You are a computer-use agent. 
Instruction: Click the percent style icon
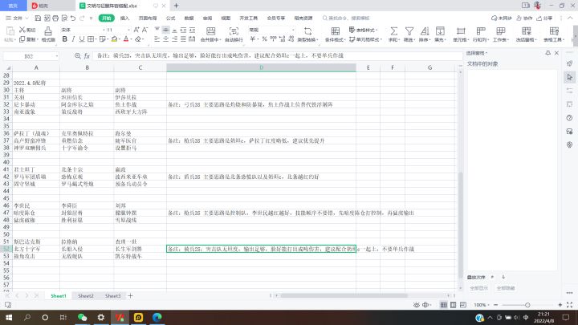(x=264, y=39)
